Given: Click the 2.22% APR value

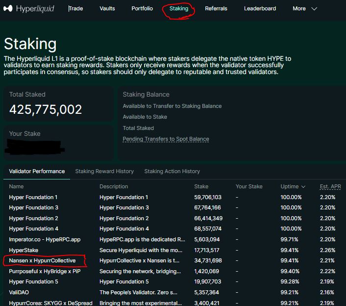Looking at the screenshot, I should [328, 271].
